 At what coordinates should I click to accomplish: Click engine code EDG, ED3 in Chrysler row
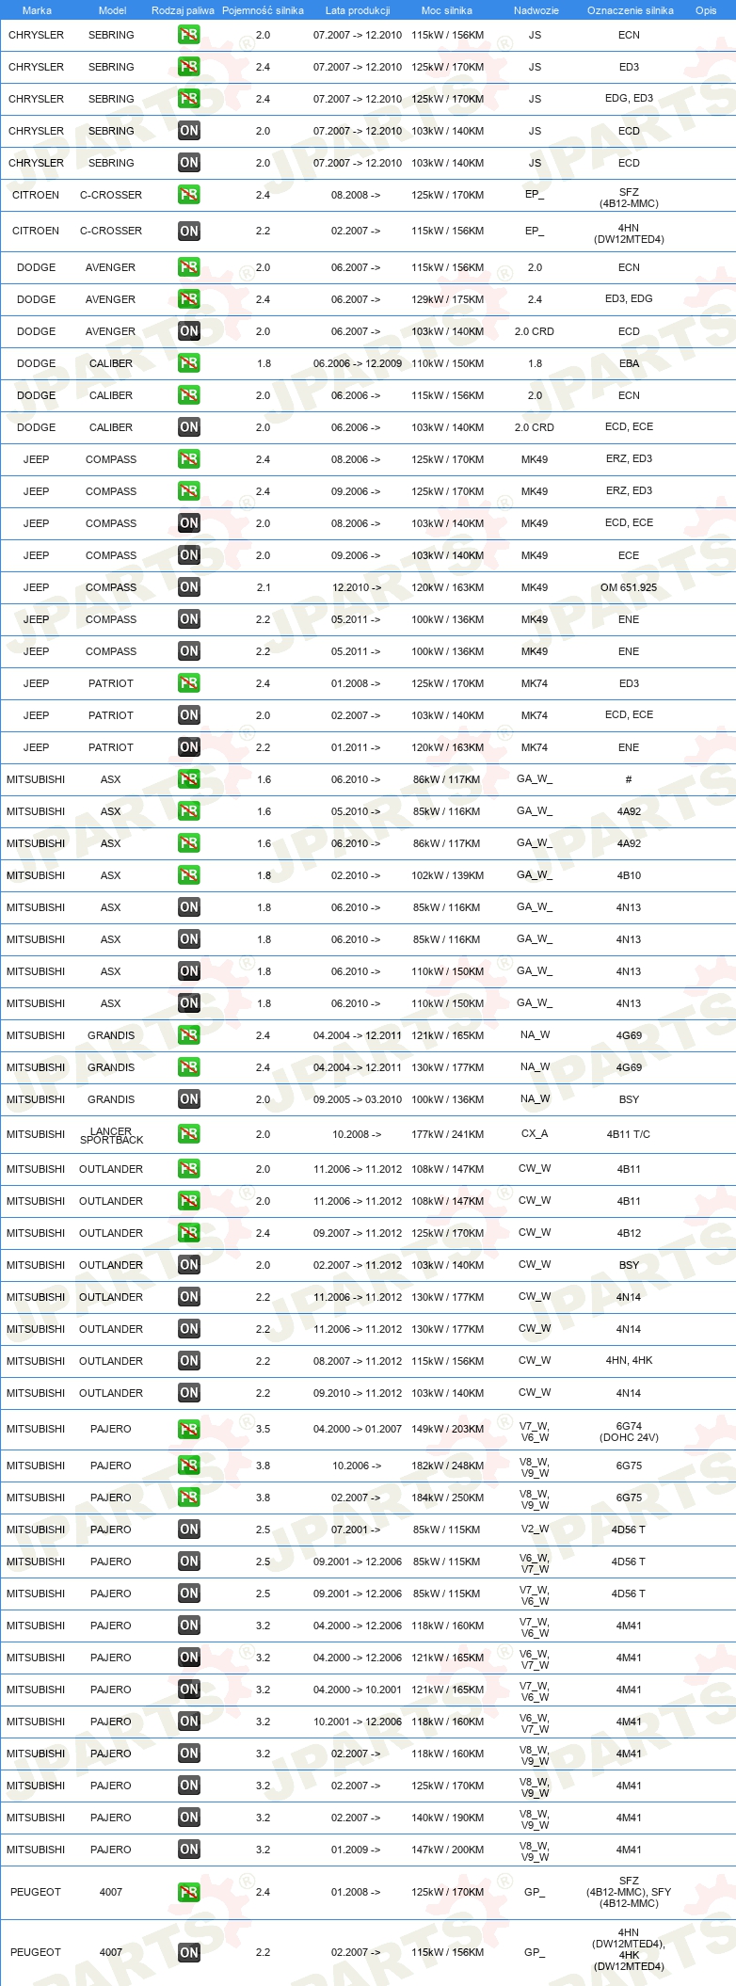pyautogui.click(x=629, y=98)
